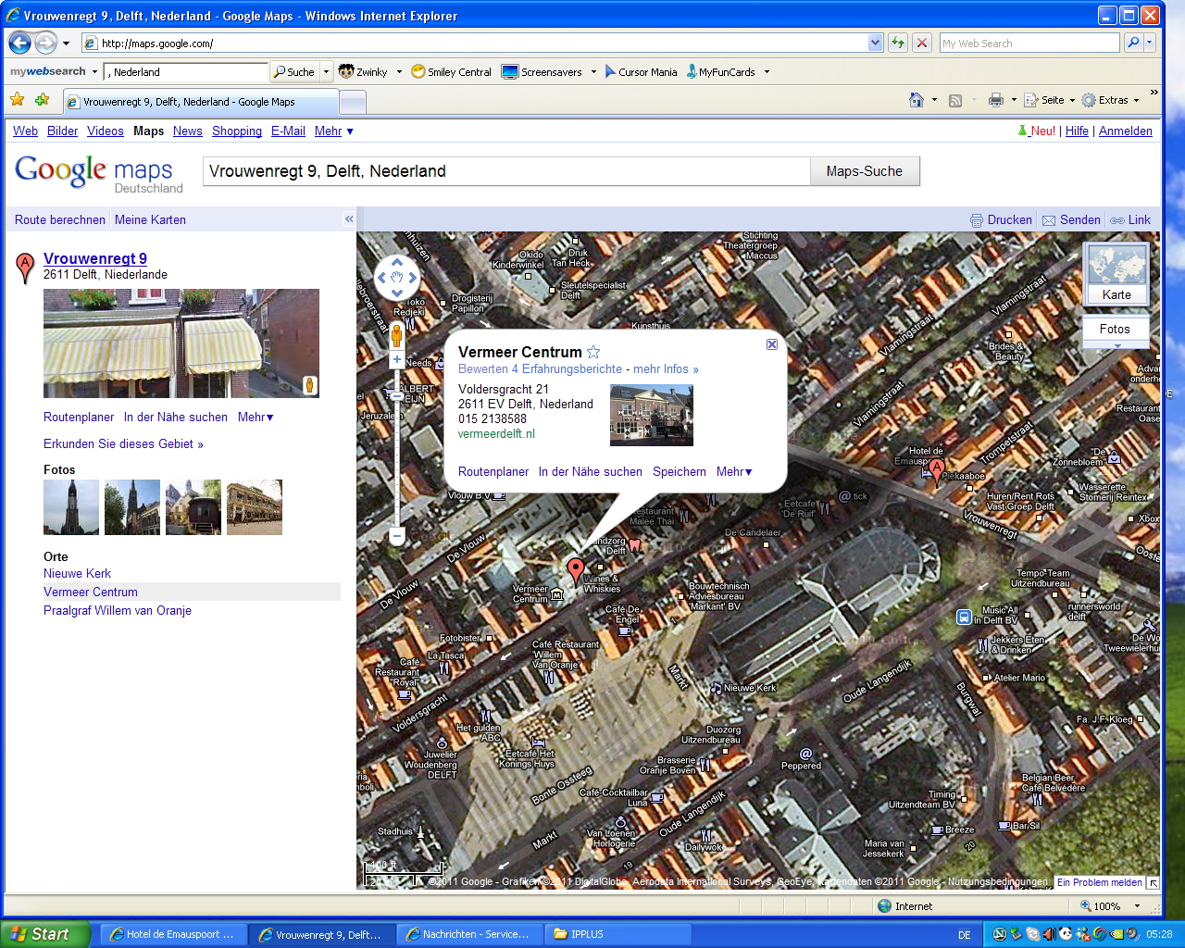Click the browser Back arrow button
This screenshot has height=948, width=1185.
(19, 43)
